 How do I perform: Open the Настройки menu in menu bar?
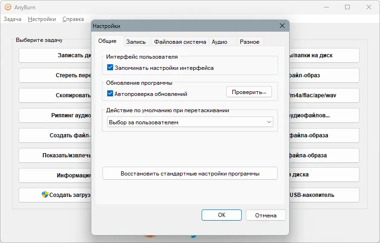pyautogui.click(x=42, y=19)
